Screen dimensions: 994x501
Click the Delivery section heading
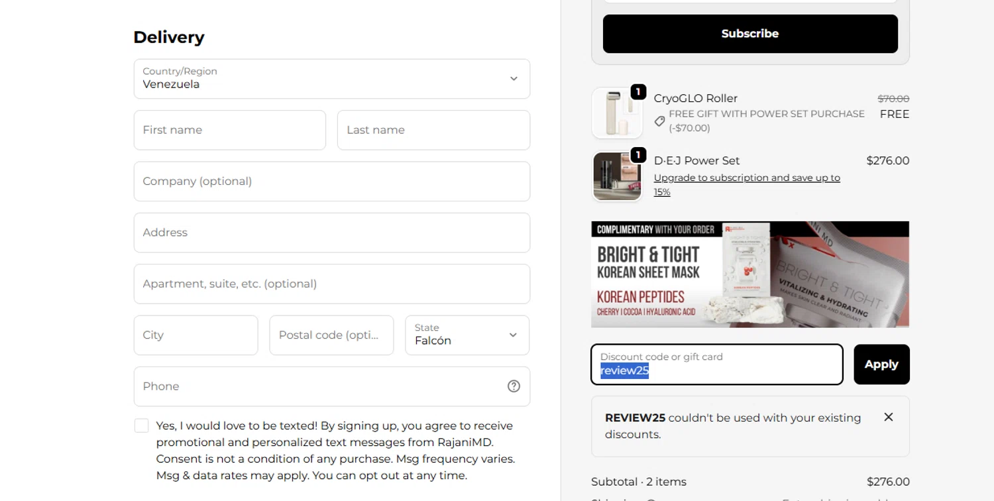(169, 37)
